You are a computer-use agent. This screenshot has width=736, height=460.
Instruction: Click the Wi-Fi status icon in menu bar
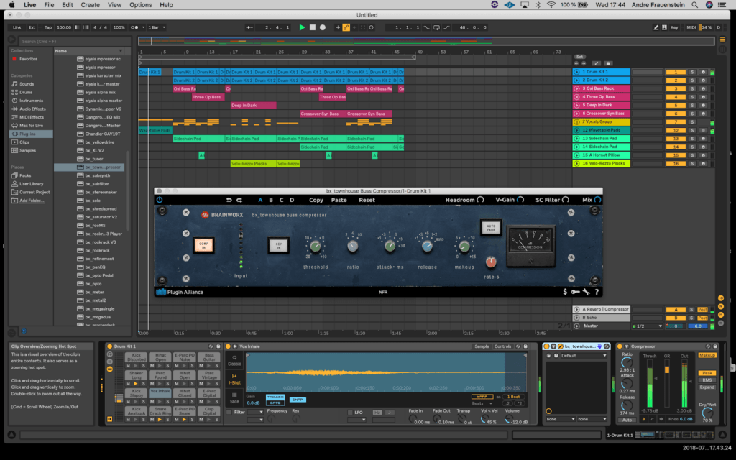click(x=551, y=5)
